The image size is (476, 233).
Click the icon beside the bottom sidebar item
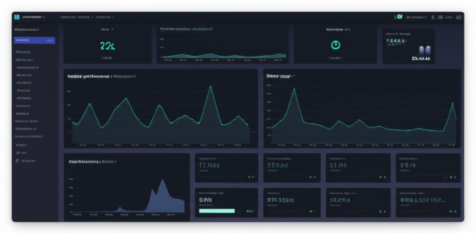(18, 161)
